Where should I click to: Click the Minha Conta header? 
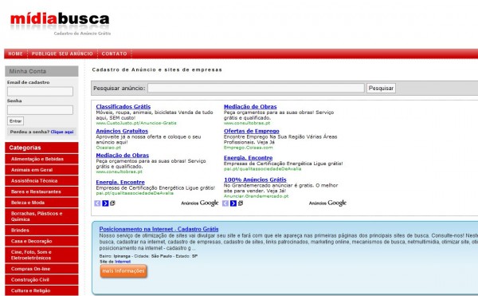pyautogui.click(x=41, y=71)
